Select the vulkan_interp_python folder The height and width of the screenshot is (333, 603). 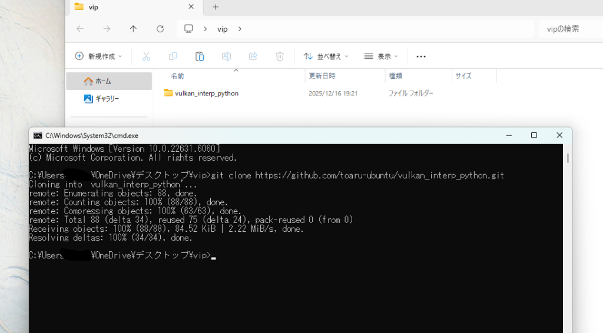tap(206, 93)
